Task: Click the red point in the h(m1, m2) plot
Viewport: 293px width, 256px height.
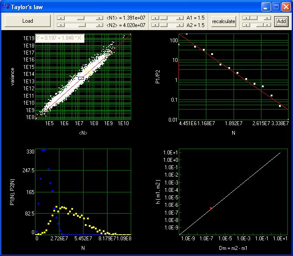Action: 211,208
